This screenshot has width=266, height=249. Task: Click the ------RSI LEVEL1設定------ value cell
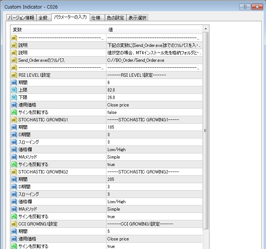[x=154, y=75]
